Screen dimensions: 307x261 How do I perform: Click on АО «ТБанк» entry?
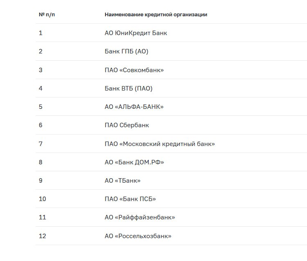pos(123,181)
